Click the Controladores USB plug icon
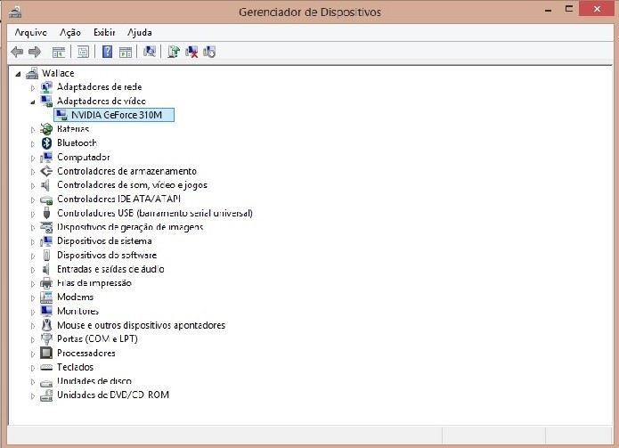This screenshot has height=448, width=619. (x=46, y=213)
